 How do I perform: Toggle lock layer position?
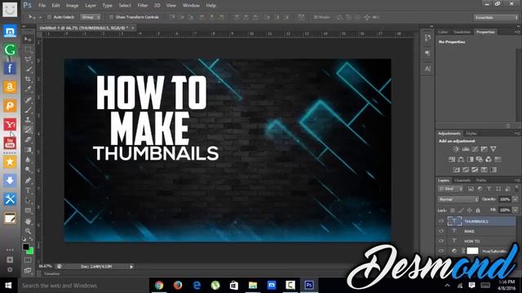click(x=470, y=210)
